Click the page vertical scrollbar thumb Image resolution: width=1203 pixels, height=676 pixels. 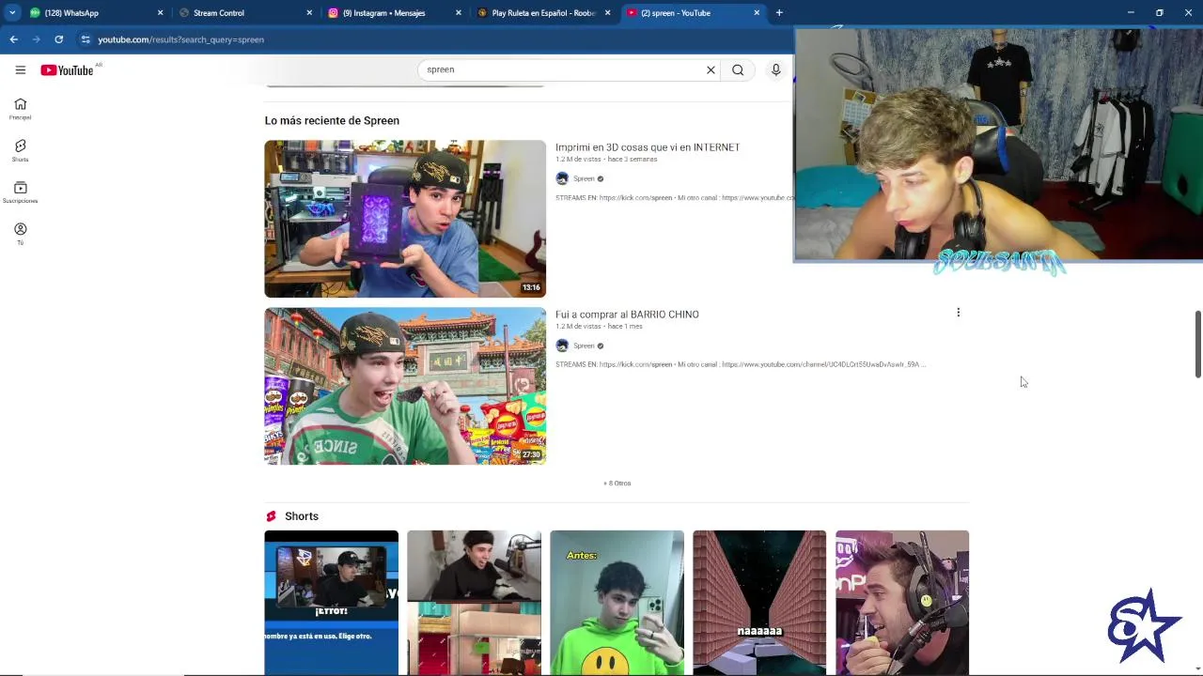[x=1197, y=345]
